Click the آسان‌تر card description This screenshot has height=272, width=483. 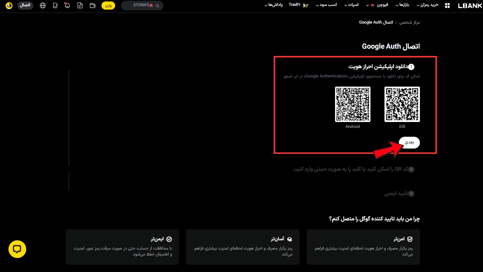click(243, 251)
